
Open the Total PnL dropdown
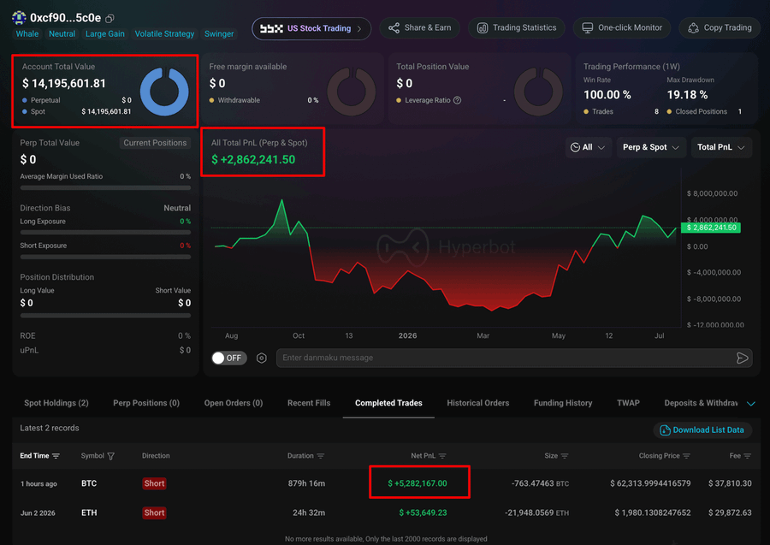[721, 147]
